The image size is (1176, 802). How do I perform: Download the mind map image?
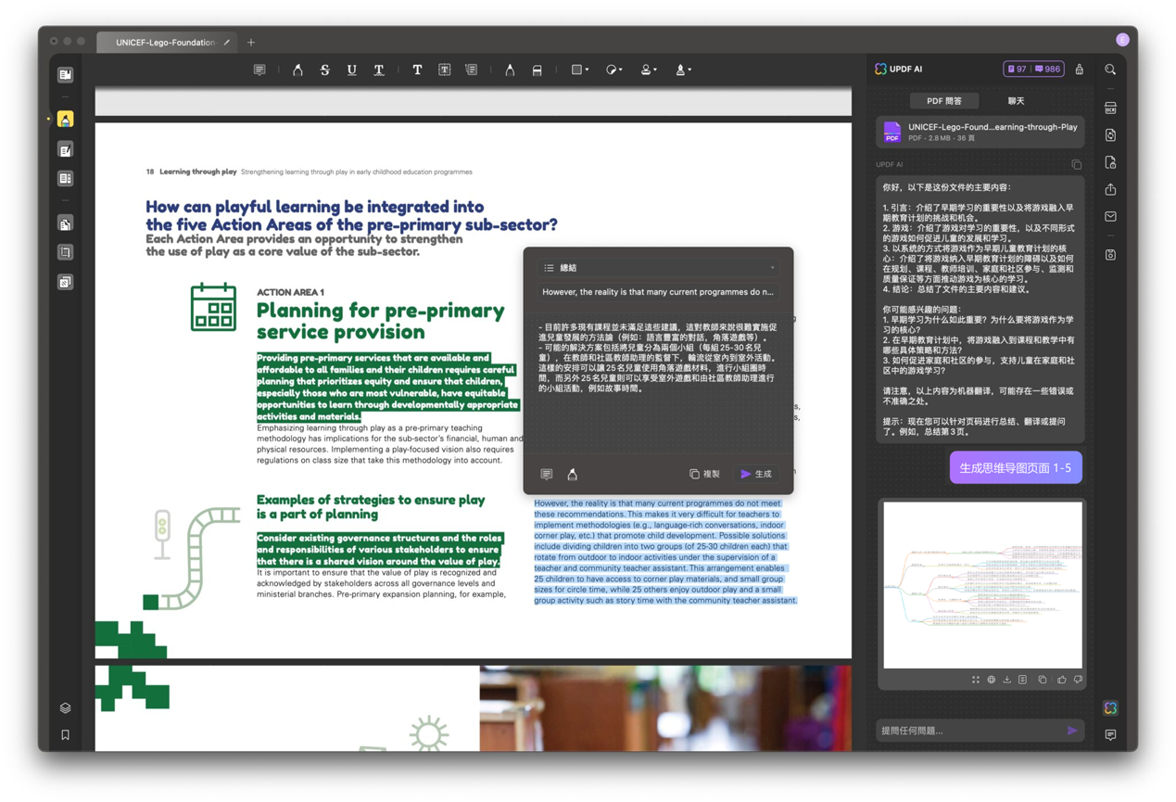coord(1007,680)
